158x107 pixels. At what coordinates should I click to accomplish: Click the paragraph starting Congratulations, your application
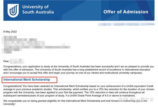[78, 70]
